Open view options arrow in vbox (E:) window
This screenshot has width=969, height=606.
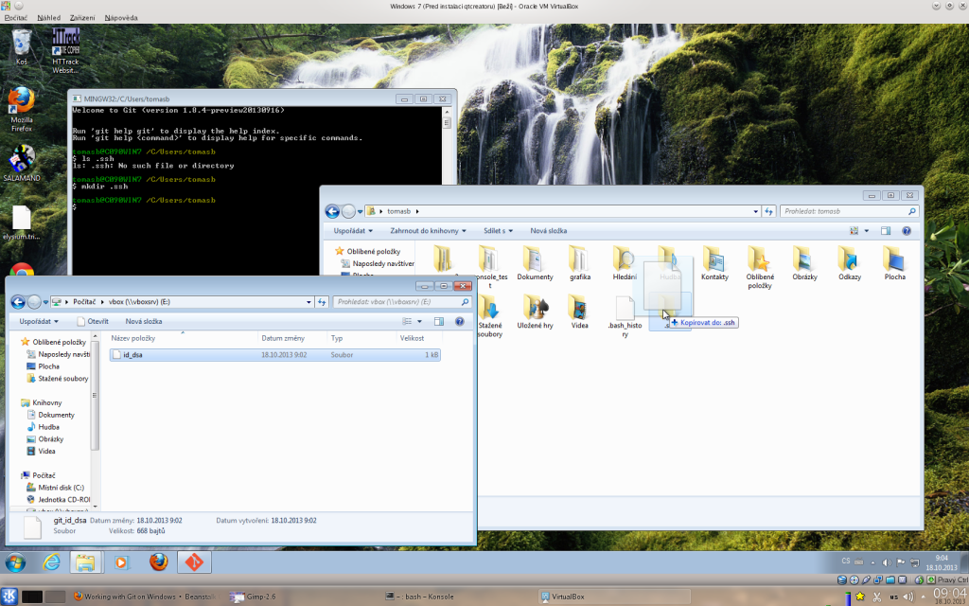tap(419, 322)
